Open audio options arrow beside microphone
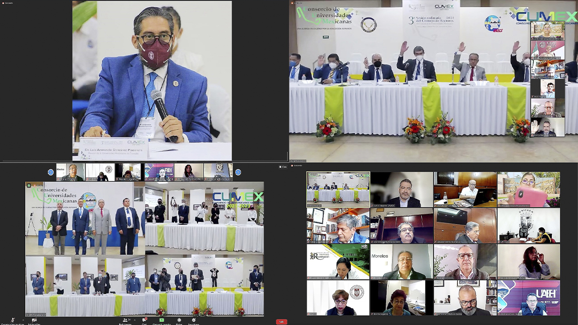The image size is (578, 325). tap(23, 320)
